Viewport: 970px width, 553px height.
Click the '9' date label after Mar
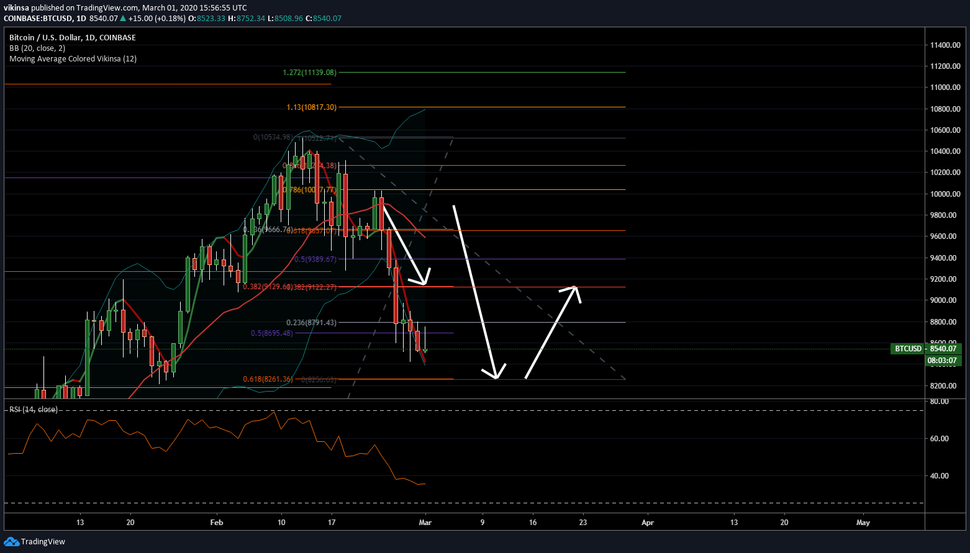483,523
